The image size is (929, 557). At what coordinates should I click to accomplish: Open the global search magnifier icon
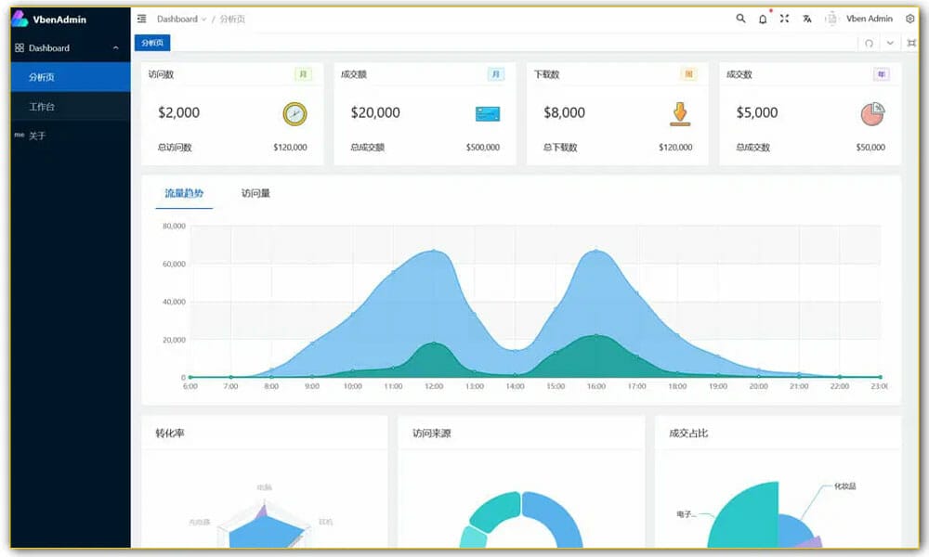tap(740, 18)
